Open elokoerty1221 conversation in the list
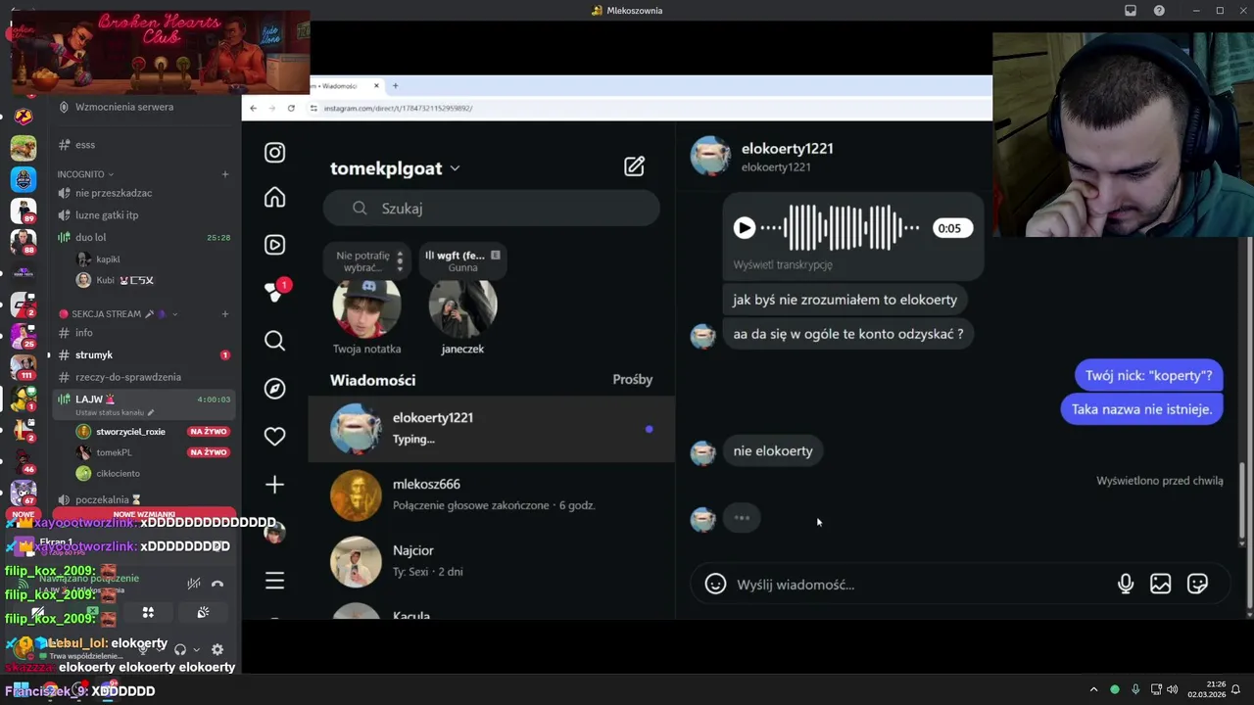Screen dimensions: 1254x705 pyautogui.click(x=492, y=429)
